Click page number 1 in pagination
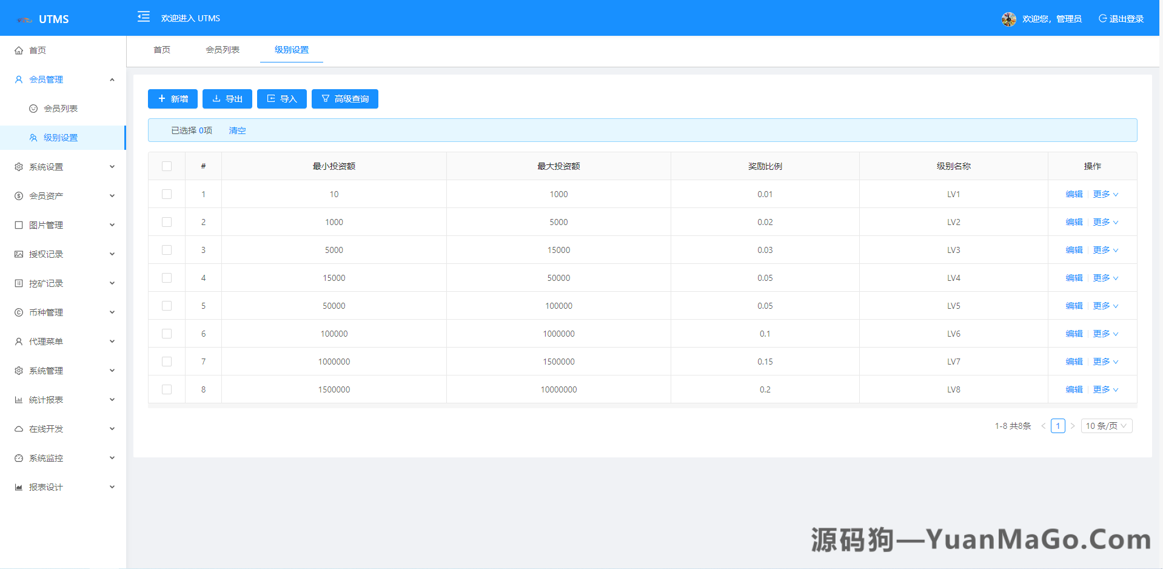1163x569 pixels. 1057,425
